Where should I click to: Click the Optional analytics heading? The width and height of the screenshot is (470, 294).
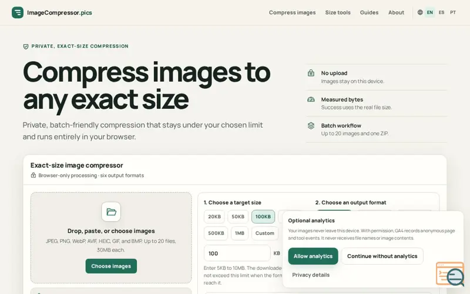point(311,220)
